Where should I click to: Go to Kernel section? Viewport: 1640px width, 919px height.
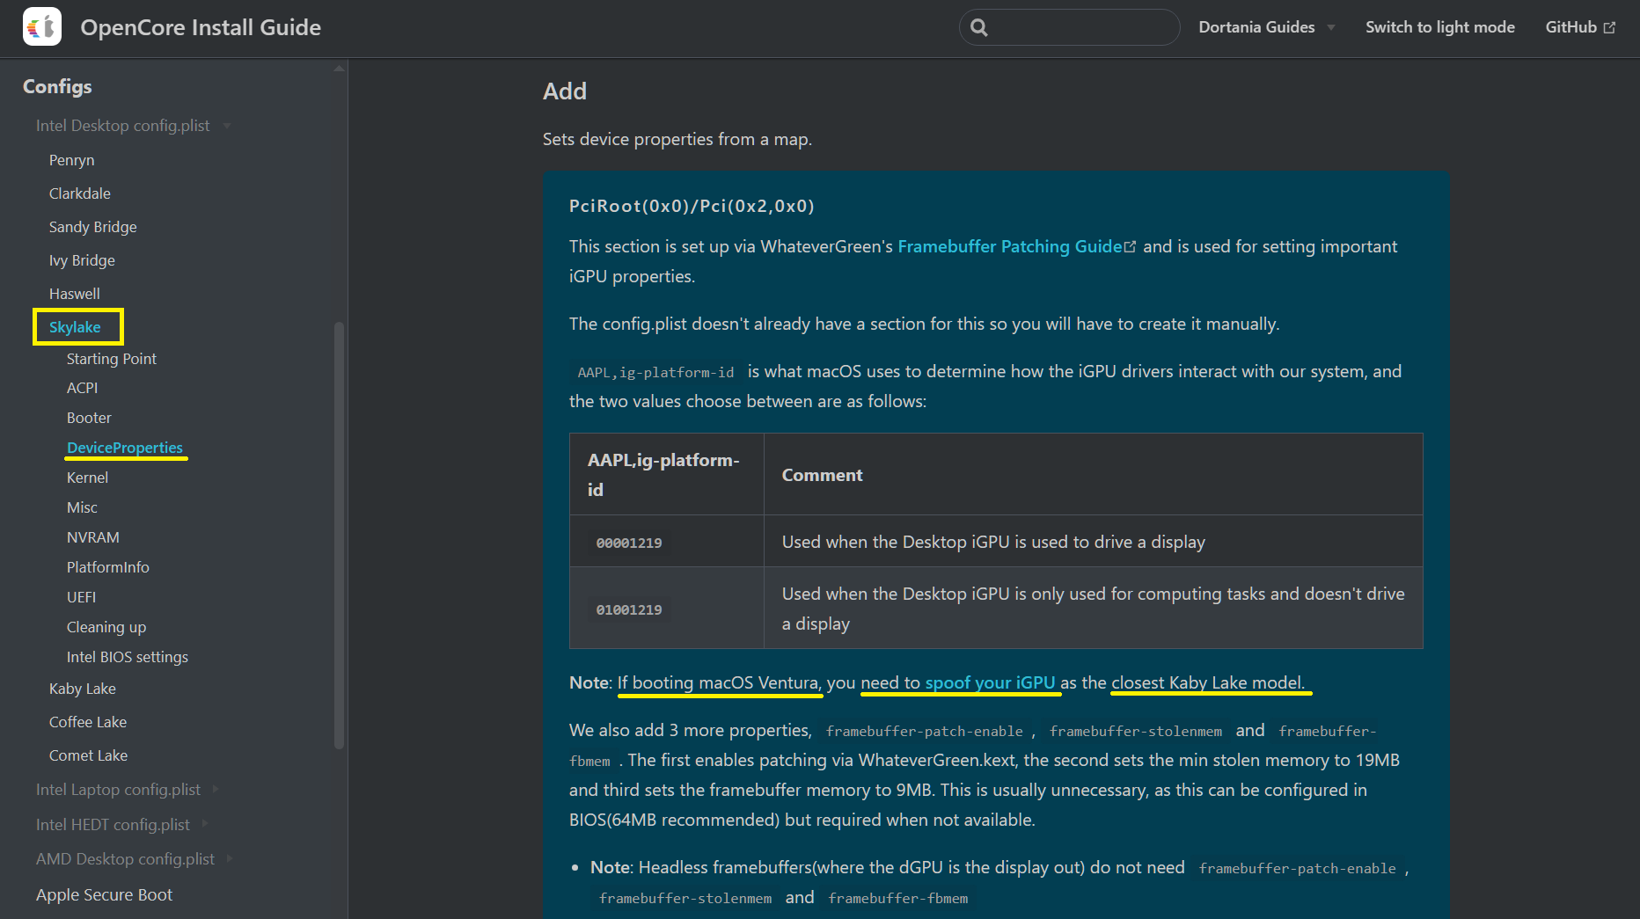(x=87, y=478)
